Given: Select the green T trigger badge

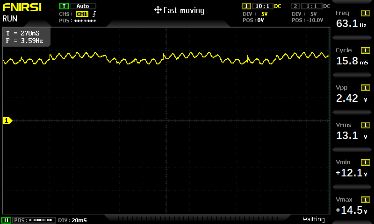Looking at the screenshot, I should [64, 6].
